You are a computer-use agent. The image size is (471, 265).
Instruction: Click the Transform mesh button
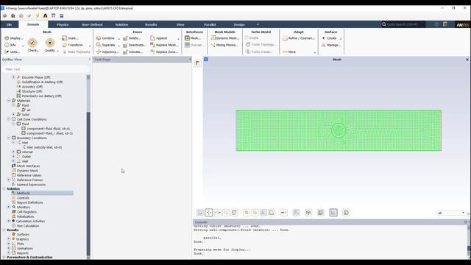coord(72,45)
